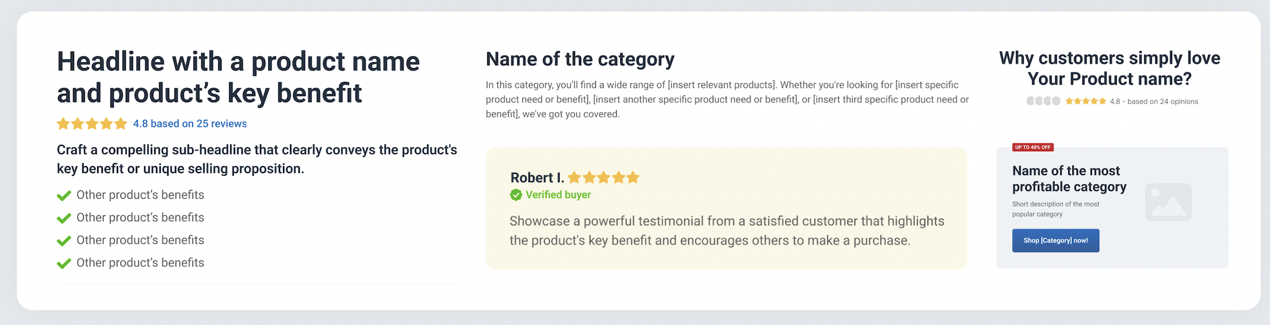Click the star rating beside Robert I.
The image size is (1270, 325).
[603, 177]
